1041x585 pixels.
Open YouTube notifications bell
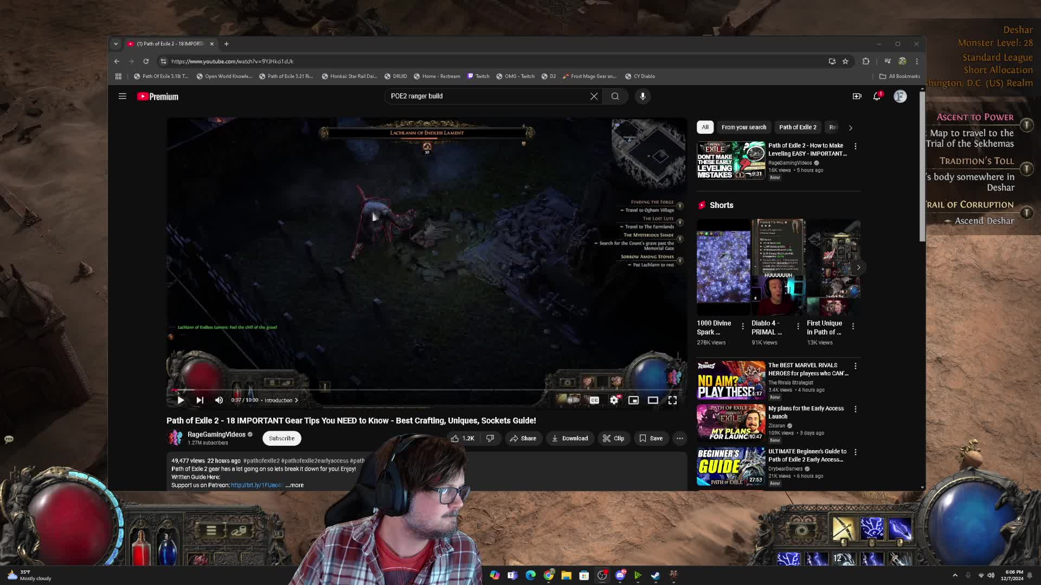coord(877,96)
